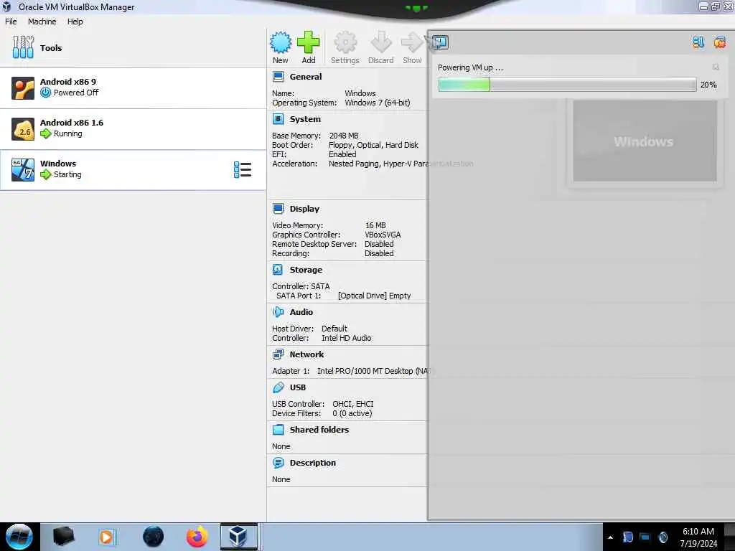Click the Network section header
The width and height of the screenshot is (735, 551).
pos(306,354)
